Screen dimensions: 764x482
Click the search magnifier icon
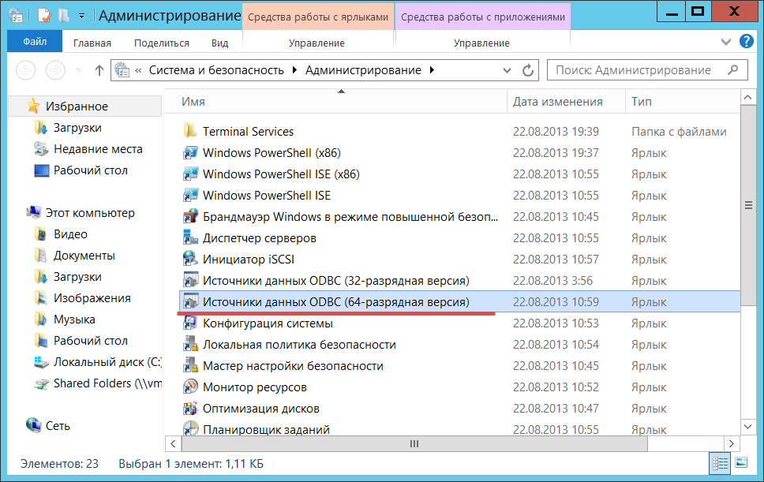pyautogui.click(x=732, y=70)
